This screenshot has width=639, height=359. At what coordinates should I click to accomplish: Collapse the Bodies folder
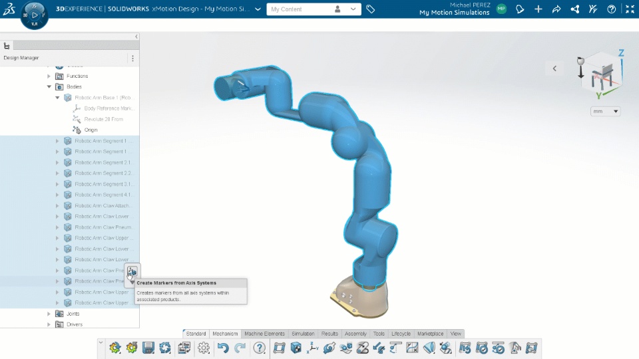pyautogui.click(x=49, y=86)
